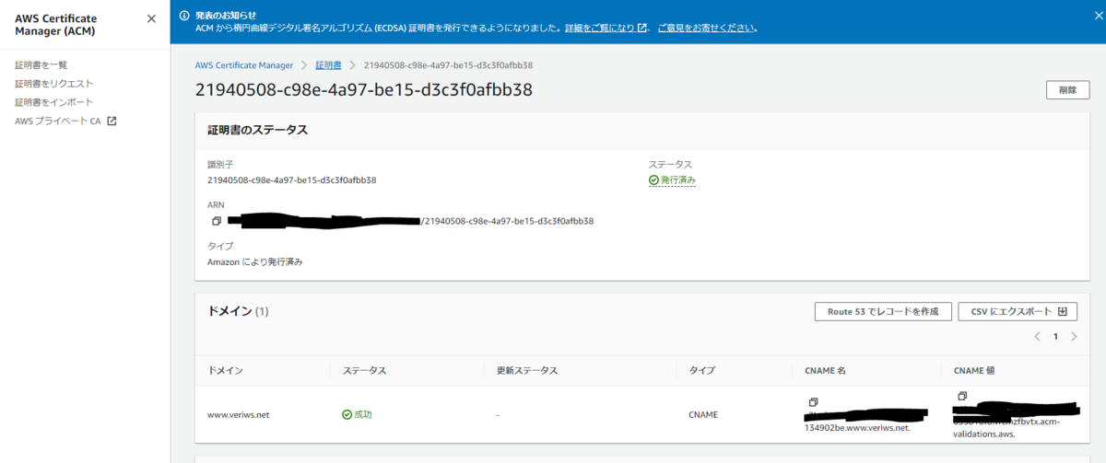The height and width of the screenshot is (463, 1106).
Task: Open AWS プライベート CA sidebar link
Action: pyautogui.click(x=58, y=121)
